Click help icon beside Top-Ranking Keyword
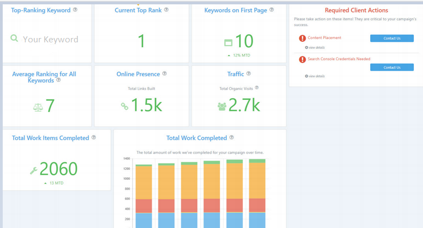The height and width of the screenshot is (228, 423). (x=75, y=10)
